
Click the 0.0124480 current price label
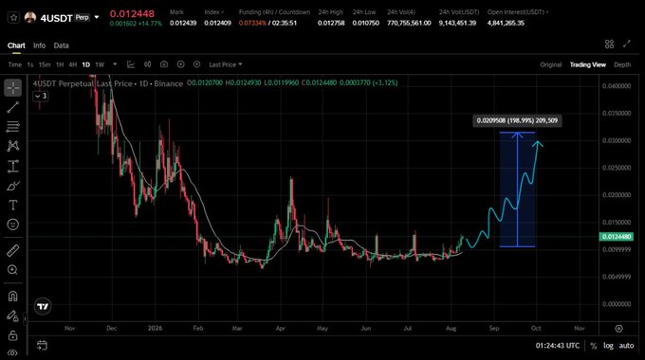click(617, 237)
